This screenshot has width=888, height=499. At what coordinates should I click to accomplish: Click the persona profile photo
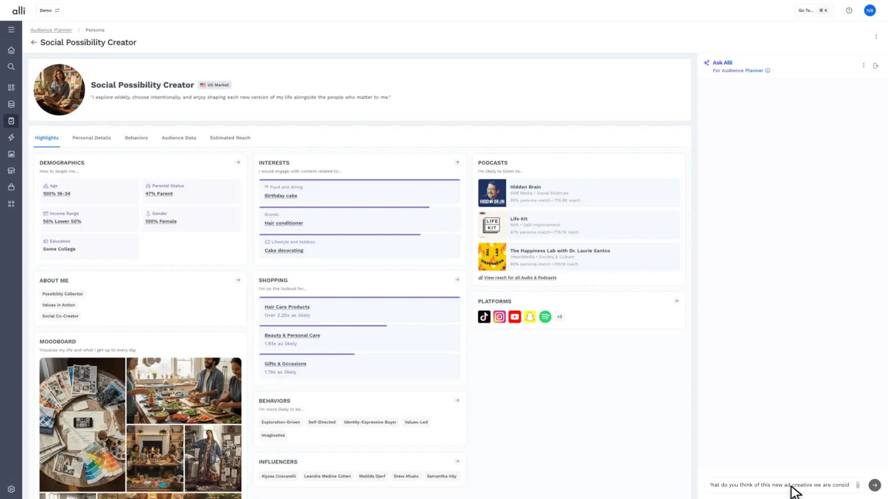59,90
